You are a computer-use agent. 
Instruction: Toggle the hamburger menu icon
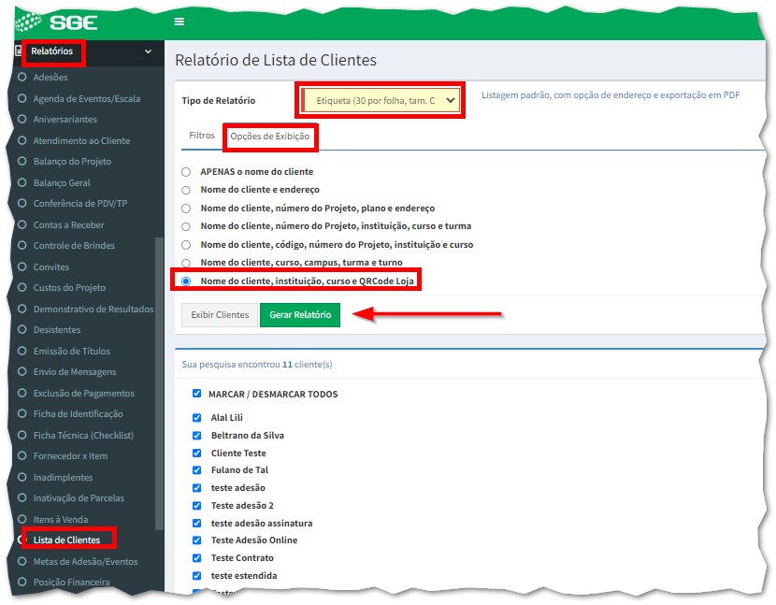click(180, 22)
